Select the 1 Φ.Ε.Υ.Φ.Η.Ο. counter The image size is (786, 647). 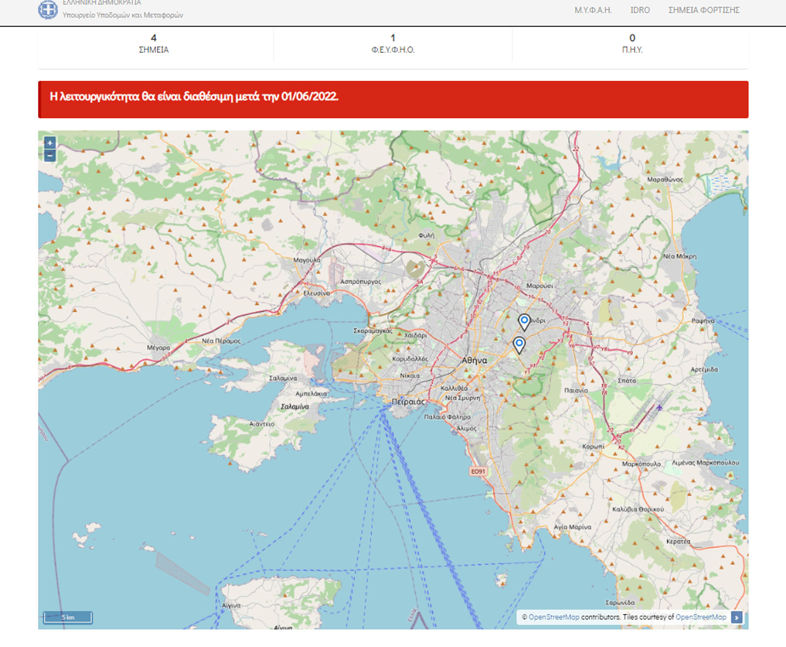tap(393, 44)
